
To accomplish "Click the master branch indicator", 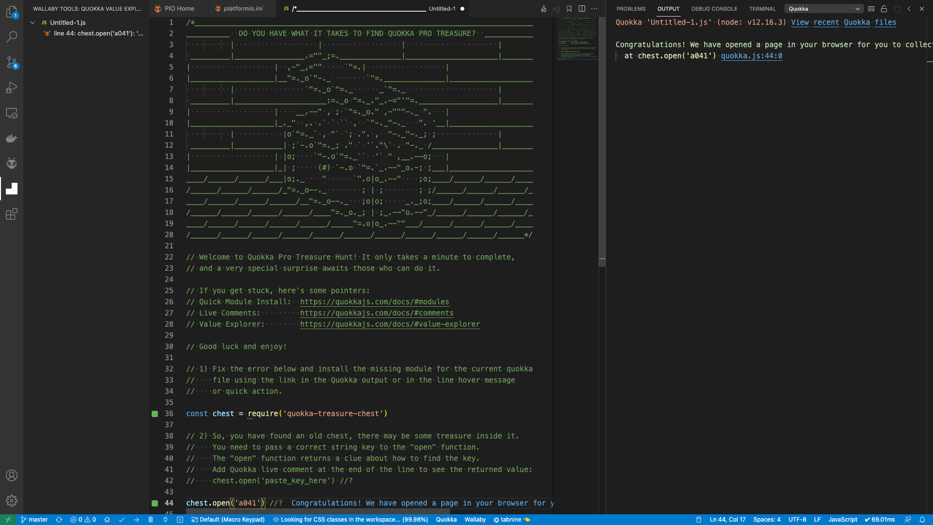I will 34,520.
